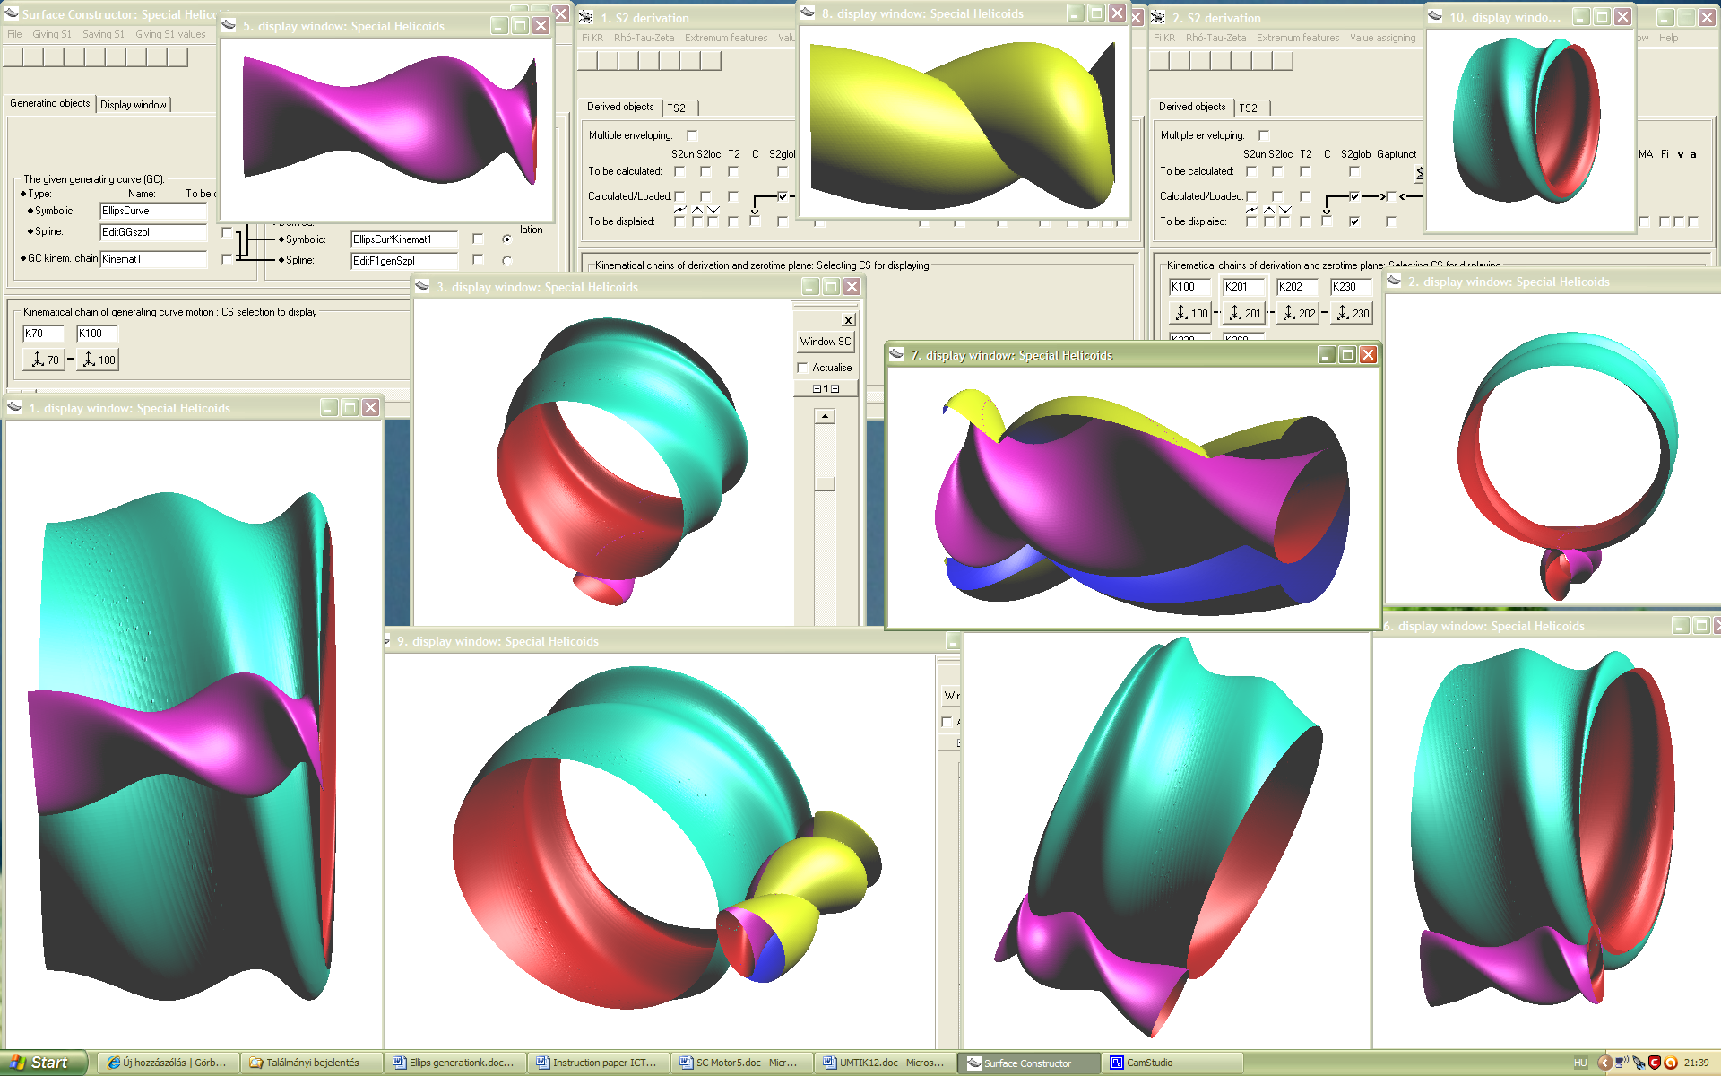Click the Kinemat1 kinematic chain field
The image size is (1721, 1076).
click(x=153, y=259)
